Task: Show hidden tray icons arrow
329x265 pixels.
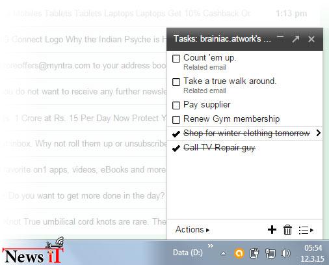Action: click(223, 253)
